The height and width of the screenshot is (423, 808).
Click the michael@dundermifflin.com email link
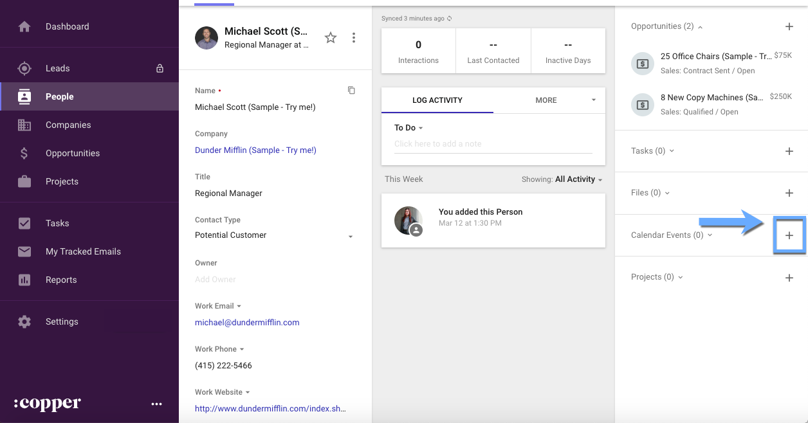tap(247, 322)
